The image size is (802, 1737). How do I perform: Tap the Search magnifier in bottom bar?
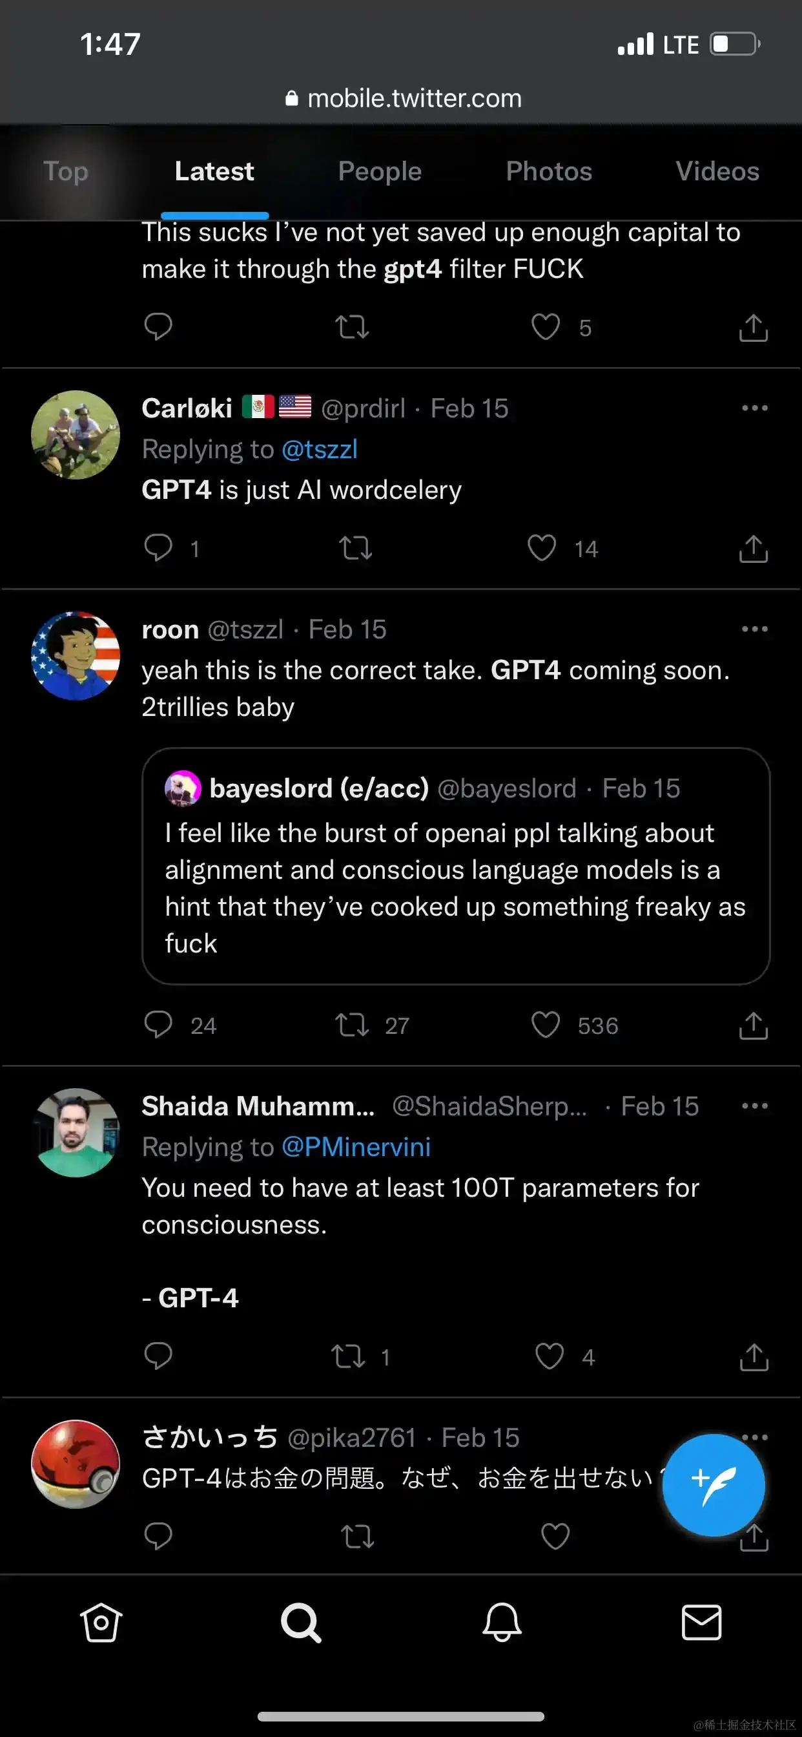click(300, 1623)
